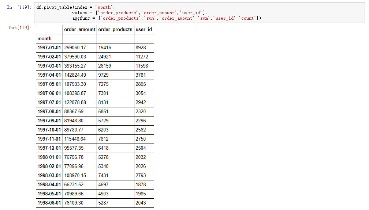Viewport: 369px width, 210px height.
Task: Click the 108395.87 amount cell
Action: tap(80, 93)
